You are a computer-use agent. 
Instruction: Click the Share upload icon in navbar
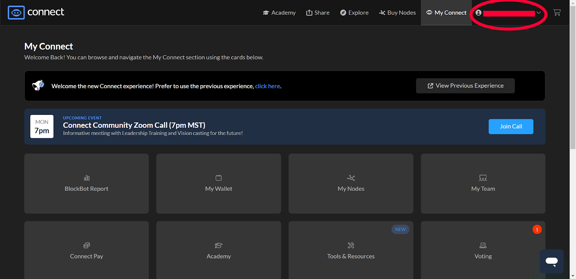tap(309, 13)
